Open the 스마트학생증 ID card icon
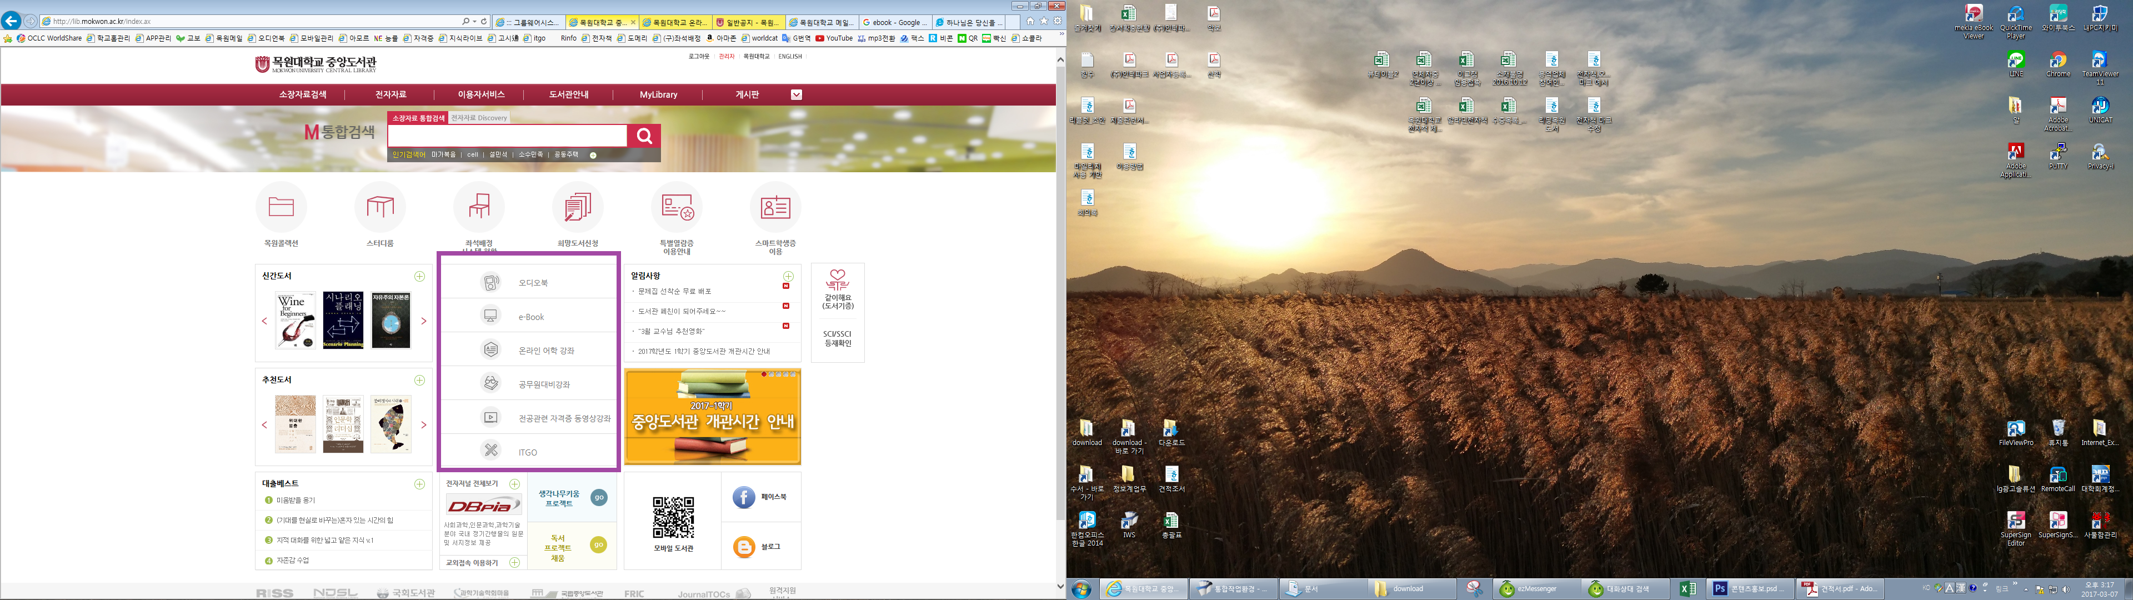2133x600 pixels. pyautogui.click(x=775, y=207)
